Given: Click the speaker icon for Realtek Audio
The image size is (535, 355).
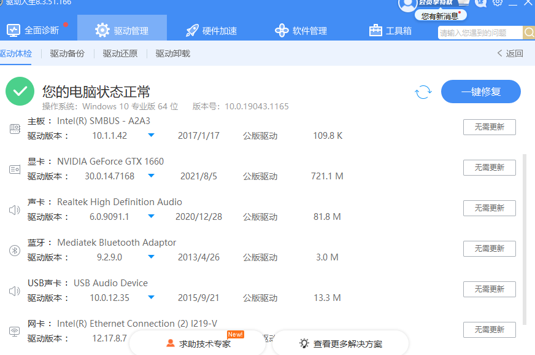Looking at the screenshot, I should tap(14, 210).
